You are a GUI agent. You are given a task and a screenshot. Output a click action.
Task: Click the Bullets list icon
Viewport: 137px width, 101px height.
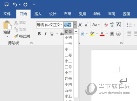(x=129, y=25)
